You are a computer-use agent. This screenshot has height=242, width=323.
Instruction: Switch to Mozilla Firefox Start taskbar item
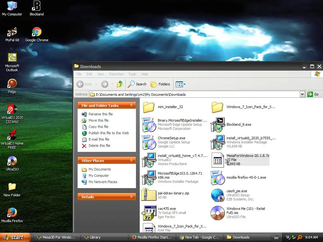(x=152, y=238)
